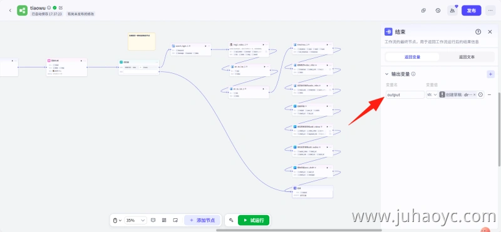
Task: Click the auto-layout grid icon in bottom toolbar
Action: [164, 220]
